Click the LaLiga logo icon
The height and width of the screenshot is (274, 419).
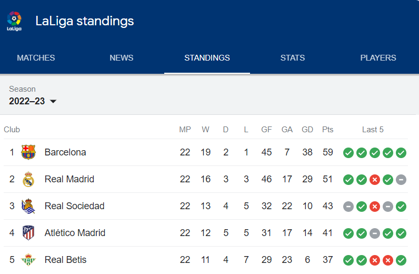click(x=14, y=21)
